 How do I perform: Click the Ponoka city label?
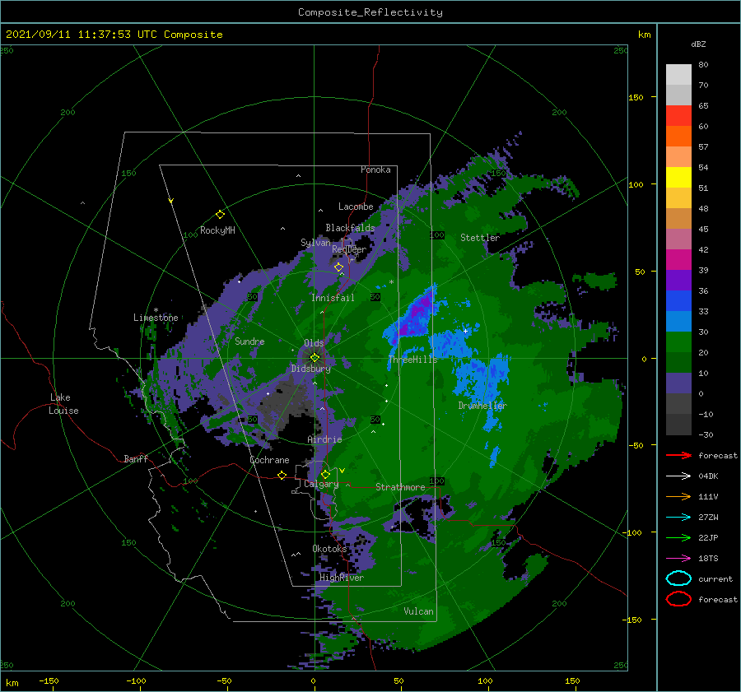pyautogui.click(x=375, y=170)
